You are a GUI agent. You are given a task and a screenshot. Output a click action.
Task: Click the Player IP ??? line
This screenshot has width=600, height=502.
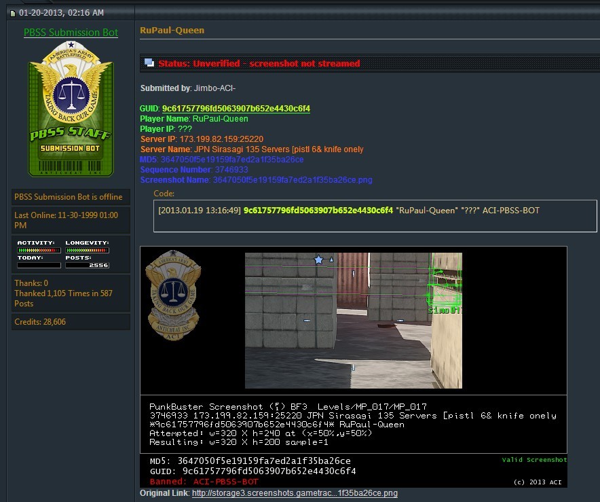point(166,128)
